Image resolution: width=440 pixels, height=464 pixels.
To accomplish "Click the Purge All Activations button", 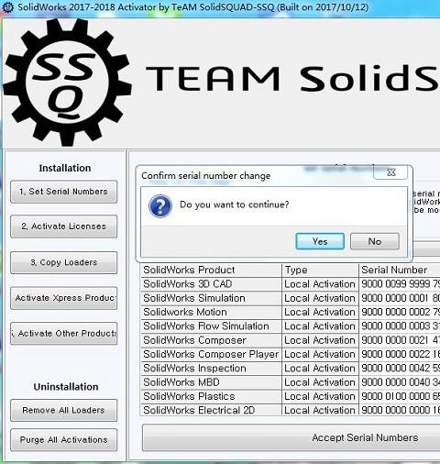I will [x=63, y=440].
